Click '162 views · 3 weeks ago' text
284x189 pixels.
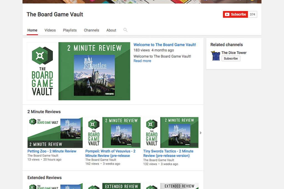click(x=103, y=164)
